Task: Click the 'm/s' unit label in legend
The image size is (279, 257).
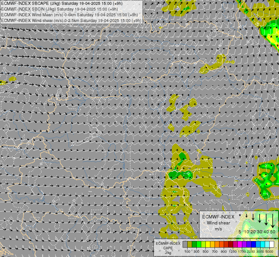Action: pyautogui.click(x=219, y=229)
